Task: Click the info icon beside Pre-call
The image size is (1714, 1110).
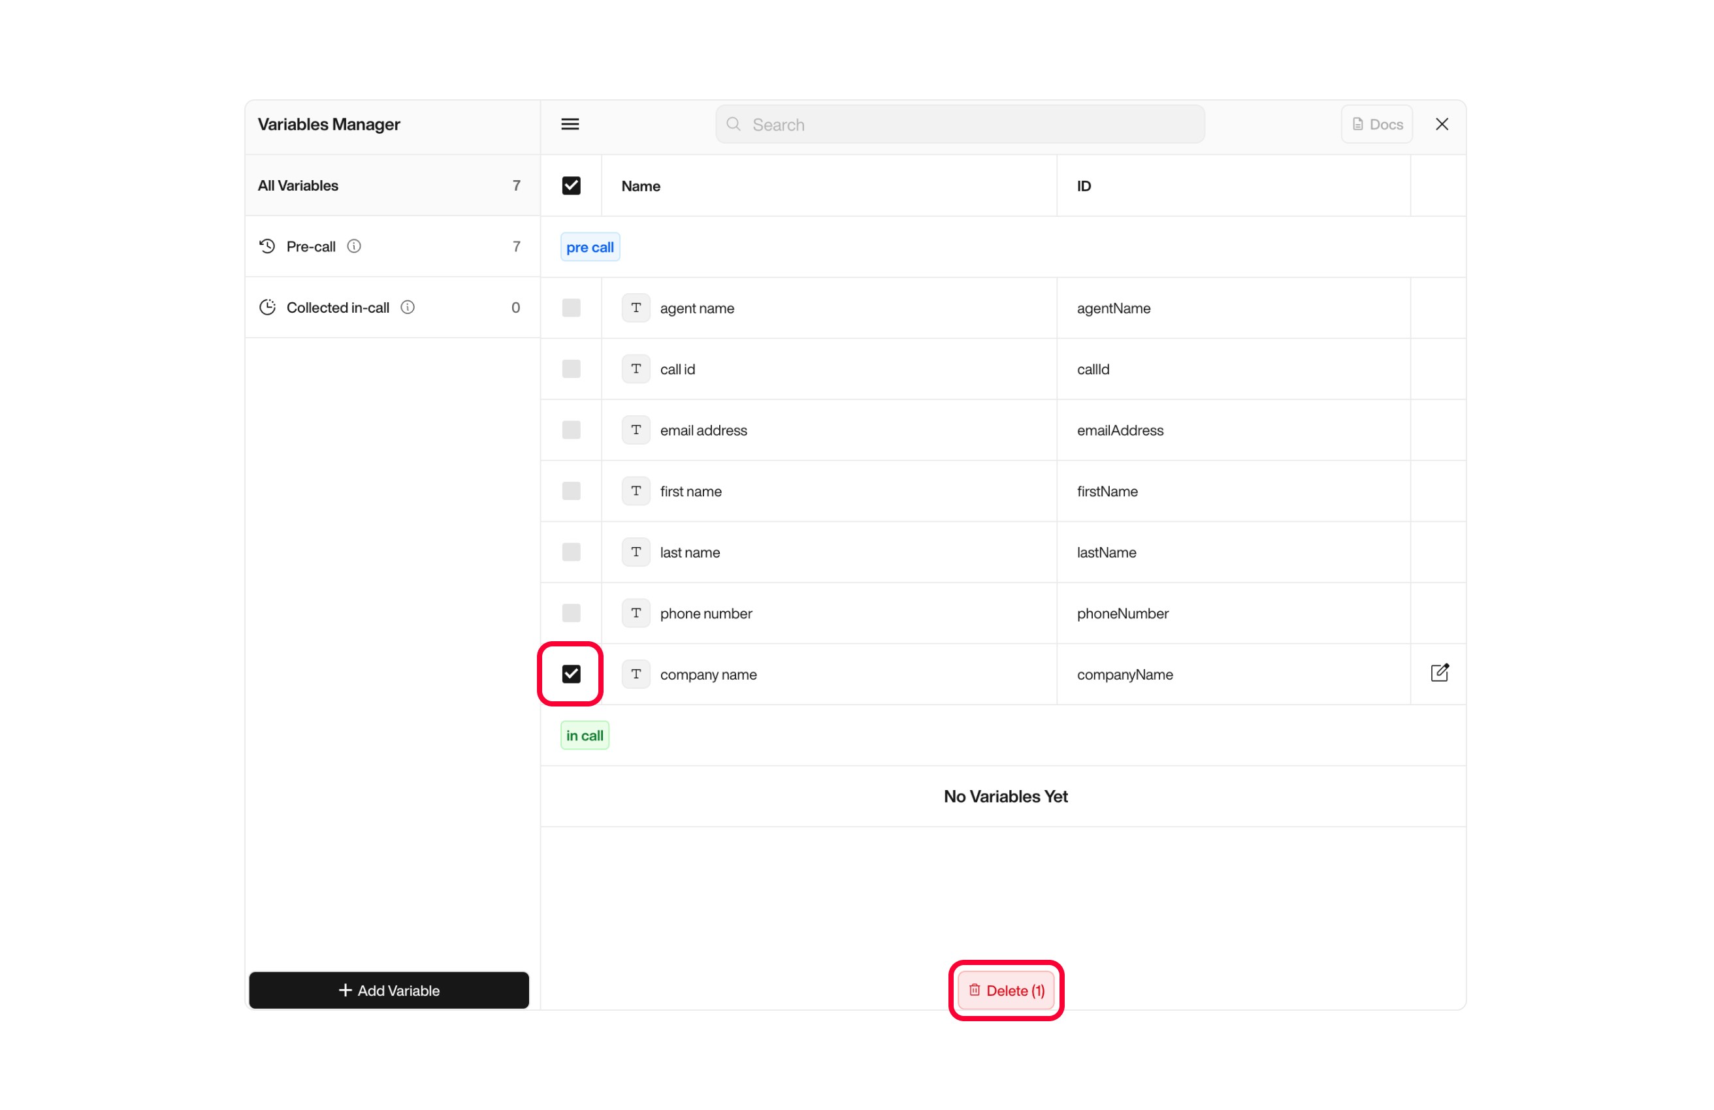Action: tap(354, 246)
